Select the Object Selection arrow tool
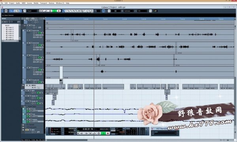This screenshot has width=237, height=142. click(64, 11)
